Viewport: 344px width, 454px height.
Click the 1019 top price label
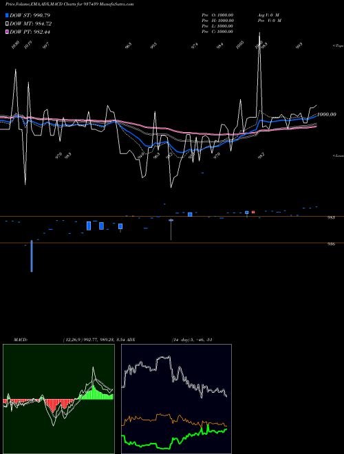coord(28,45)
